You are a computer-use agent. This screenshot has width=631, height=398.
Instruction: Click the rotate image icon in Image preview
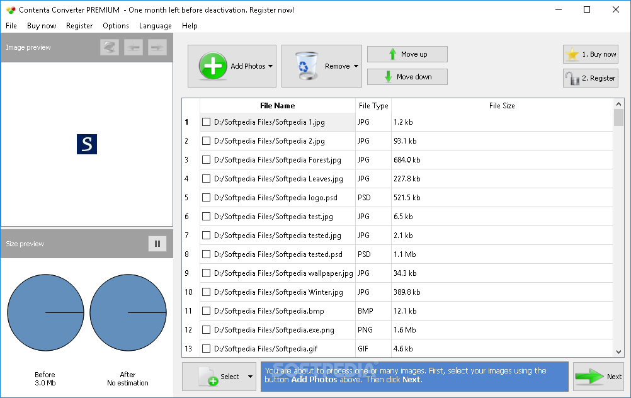[x=110, y=47]
